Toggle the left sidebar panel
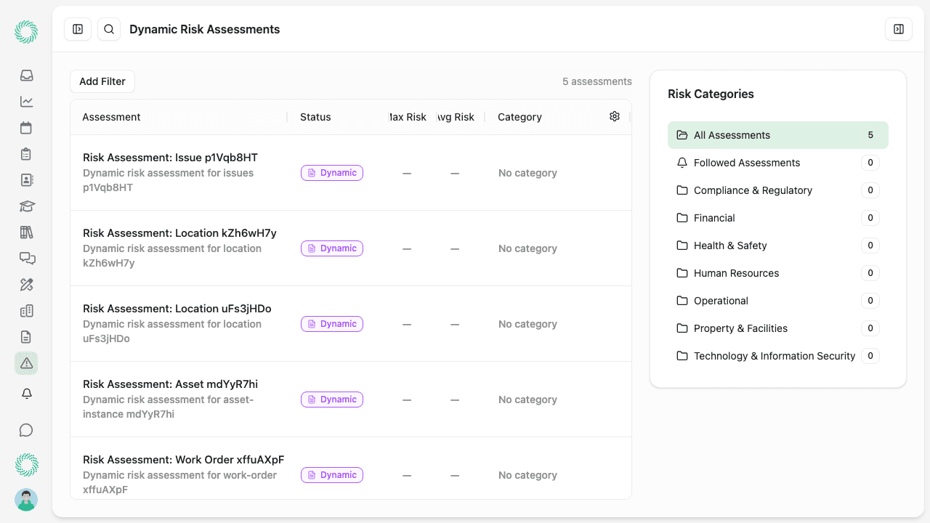This screenshot has width=930, height=523. (78, 29)
